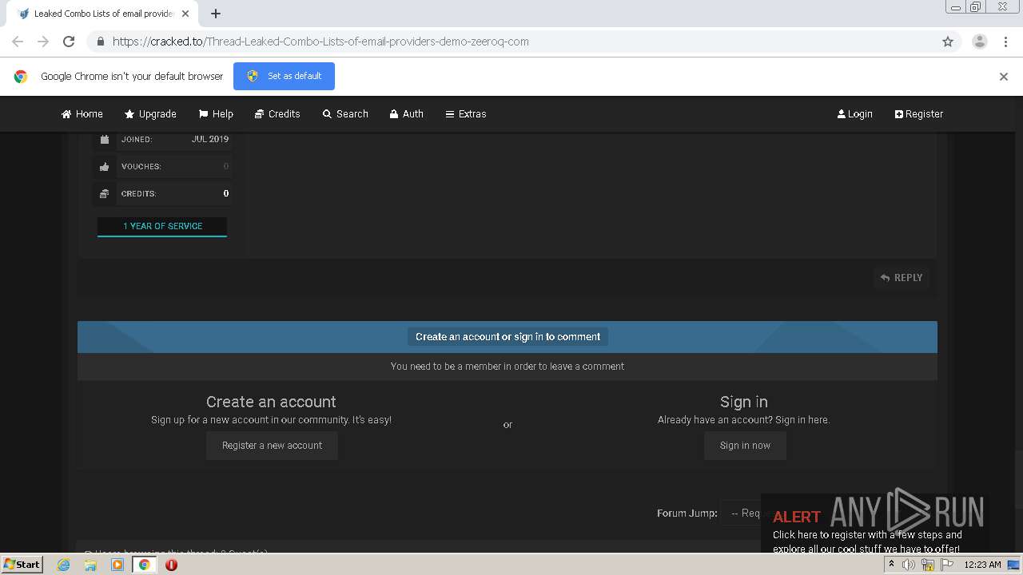The width and height of the screenshot is (1023, 575).
Task: Open the Search menu item
Action: (345, 113)
